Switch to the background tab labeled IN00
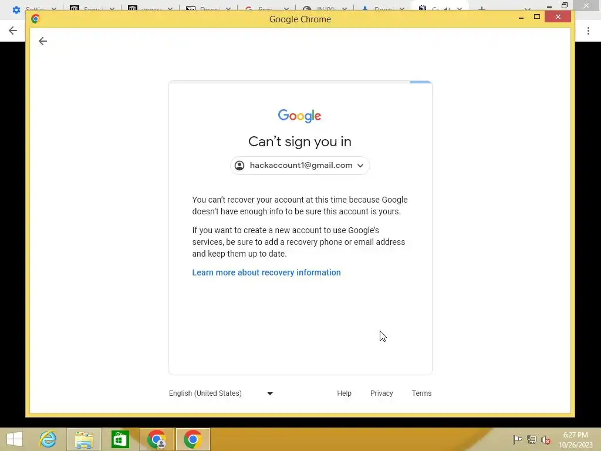 pyautogui.click(x=325, y=8)
